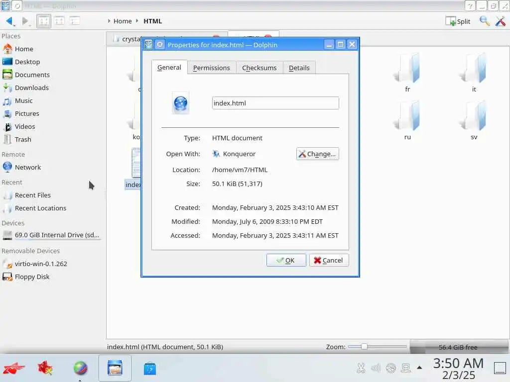This screenshot has width=510, height=382.
Task: Open the Control tools menu icon
Action: tap(500, 21)
